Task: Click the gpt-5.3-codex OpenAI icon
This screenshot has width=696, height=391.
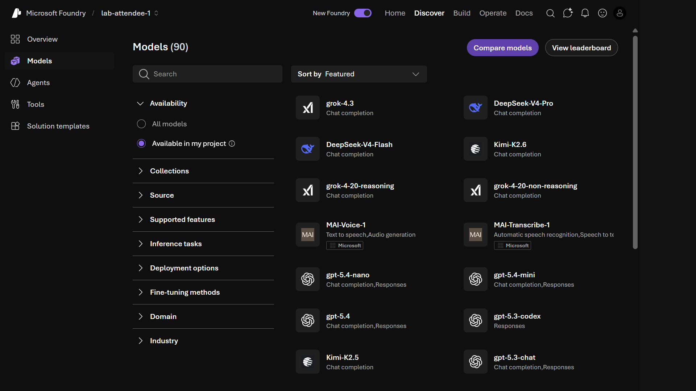Action: [x=476, y=320]
